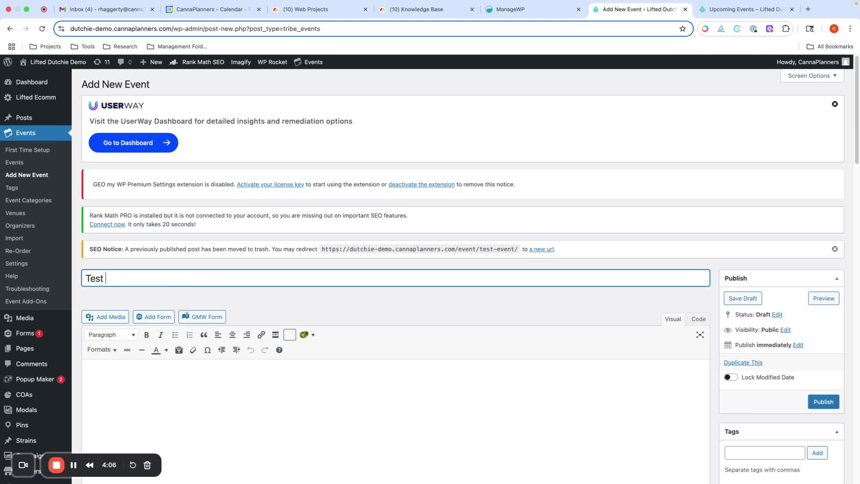The height and width of the screenshot is (484, 860).
Task: Insert a blockquote in the editor
Action: (x=204, y=335)
